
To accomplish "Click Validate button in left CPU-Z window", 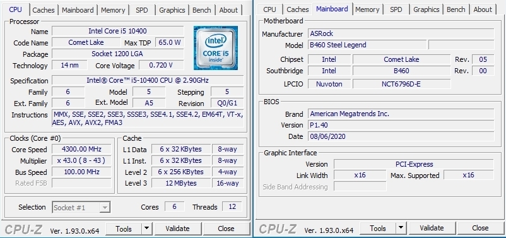I will [177, 229].
